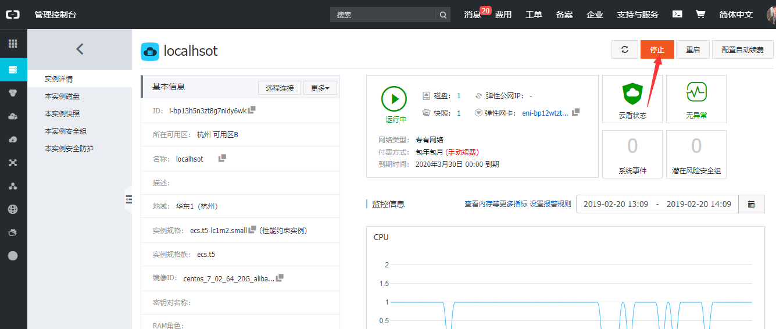Collapse the side panel handle
776x329 pixels.
click(x=128, y=199)
